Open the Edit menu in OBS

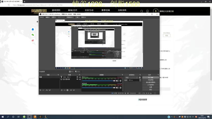click(48, 17)
